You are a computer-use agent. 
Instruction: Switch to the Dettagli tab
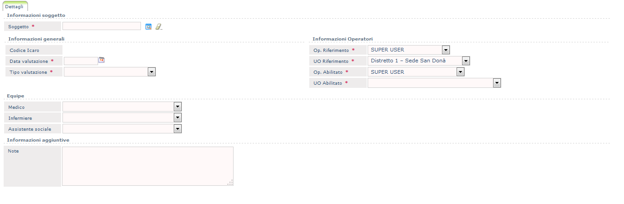[x=15, y=6]
